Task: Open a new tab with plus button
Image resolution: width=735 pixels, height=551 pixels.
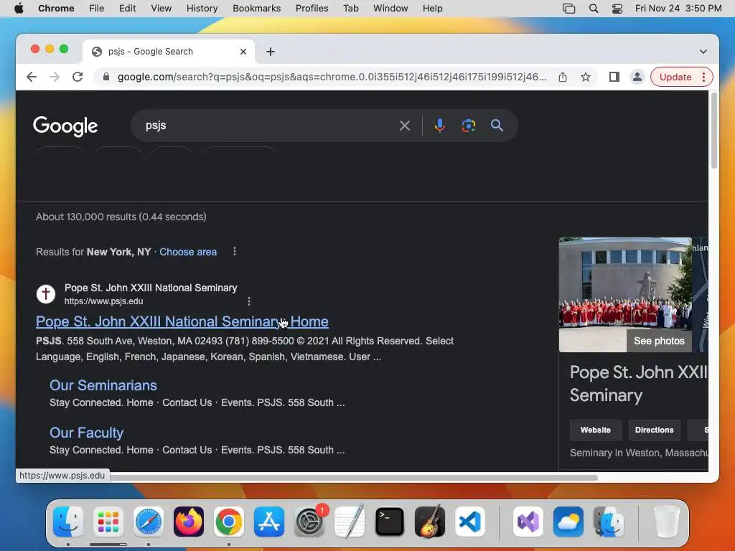Action: (271, 52)
